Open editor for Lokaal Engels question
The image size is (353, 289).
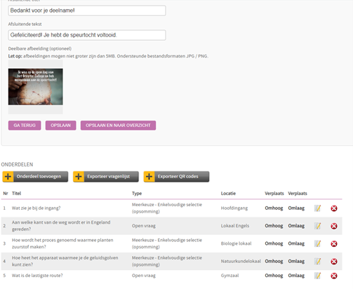(x=317, y=226)
